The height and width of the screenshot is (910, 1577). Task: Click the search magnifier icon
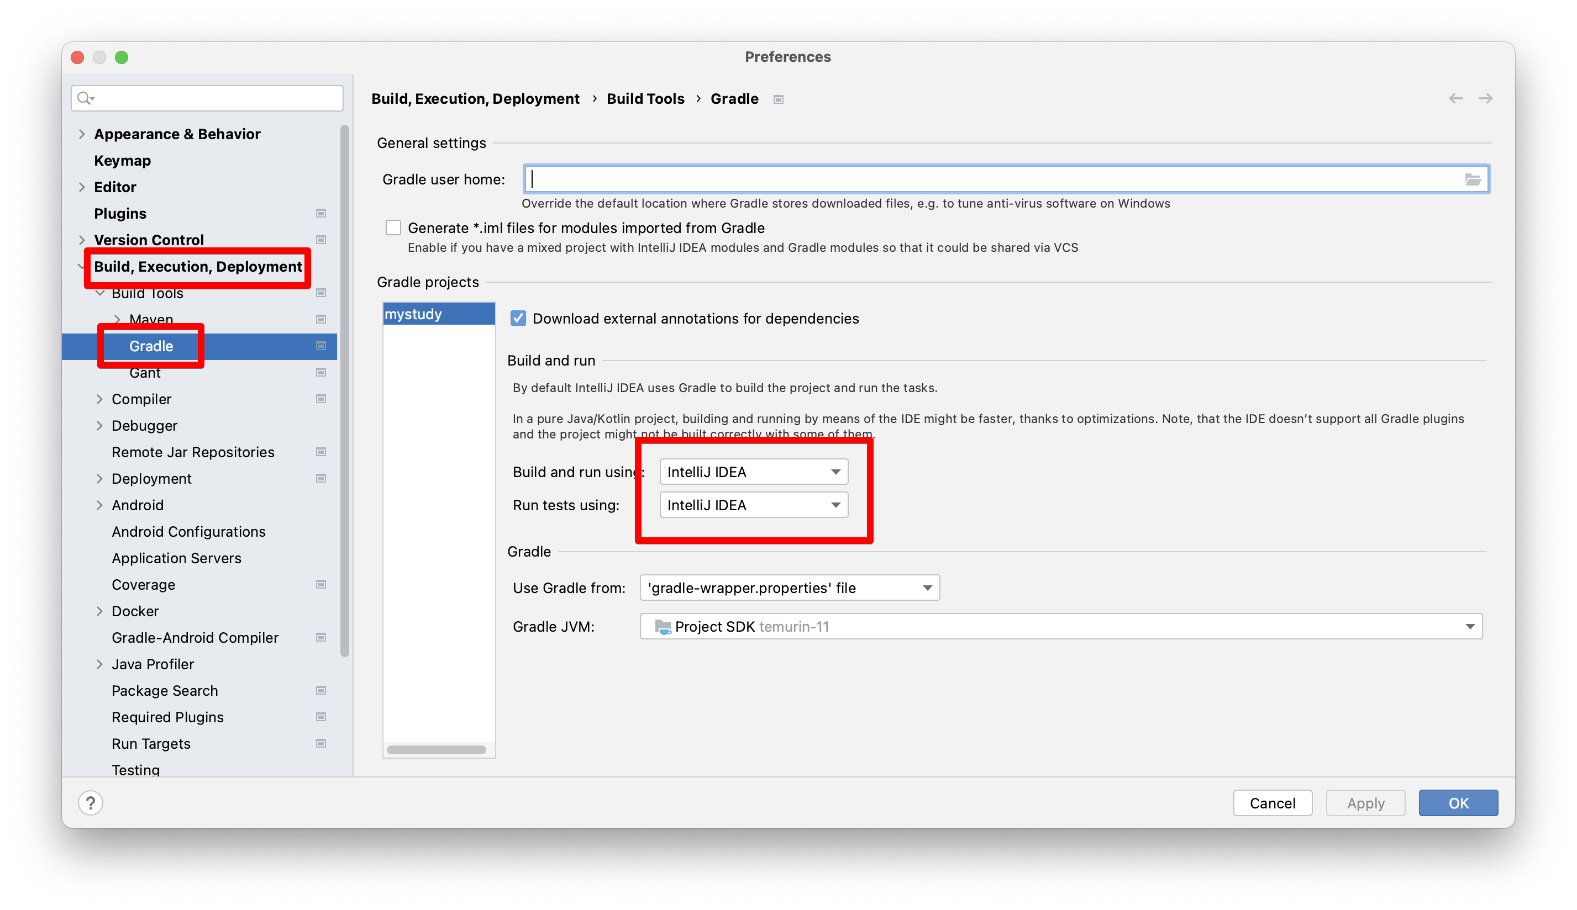click(x=85, y=98)
